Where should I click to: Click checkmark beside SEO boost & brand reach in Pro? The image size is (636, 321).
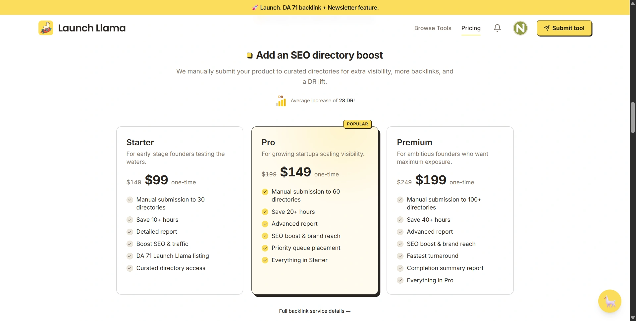265,236
